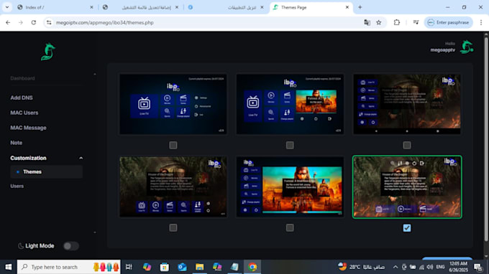489x274 pixels.
Task: Close the Index of / tab
Action: pos(91,7)
